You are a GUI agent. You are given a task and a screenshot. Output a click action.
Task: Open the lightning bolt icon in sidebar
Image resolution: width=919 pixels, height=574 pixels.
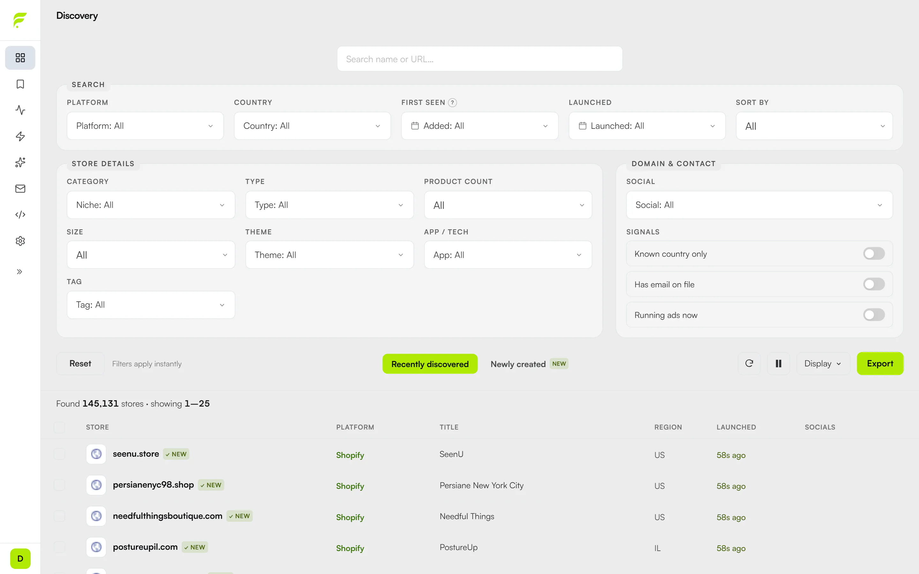(x=20, y=136)
